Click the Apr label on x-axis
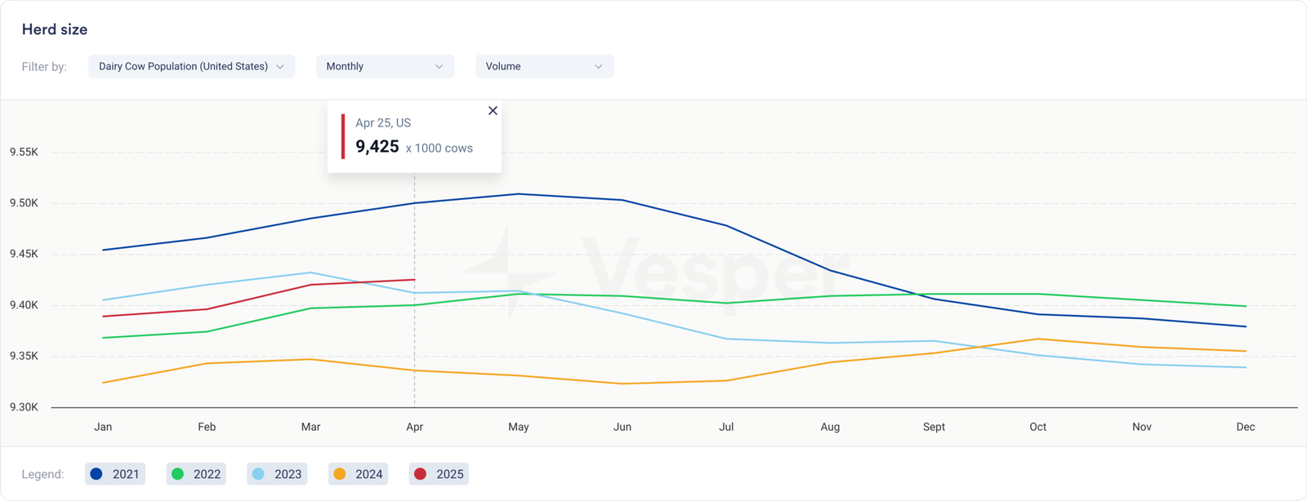 click(415, 427)
